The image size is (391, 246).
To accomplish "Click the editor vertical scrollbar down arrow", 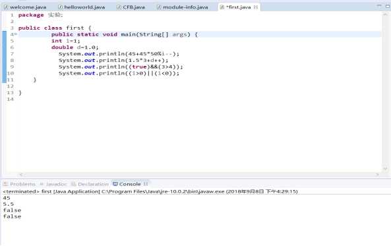I will click(385, 169).
